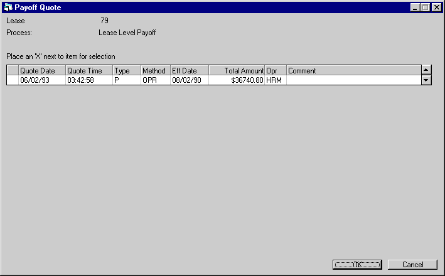
Task: Click the Opr column header
Action: (276, 70)
